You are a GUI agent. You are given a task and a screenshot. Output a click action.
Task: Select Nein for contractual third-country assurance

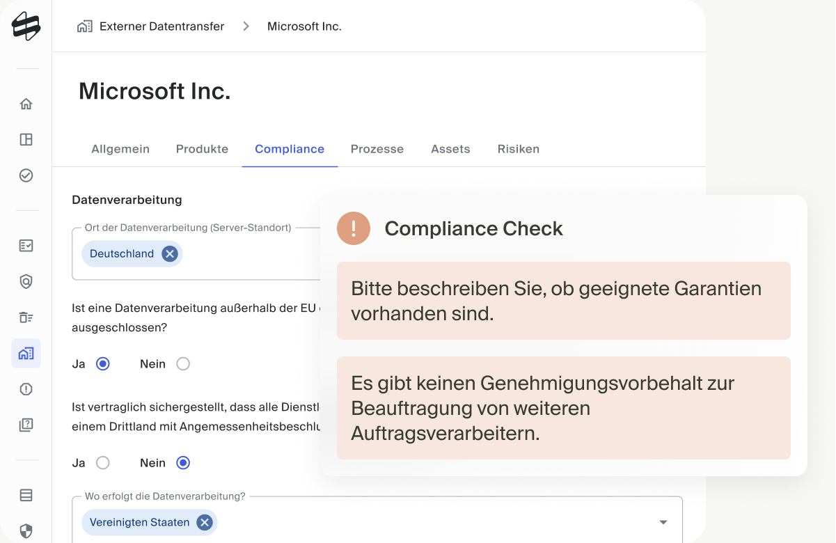point(183,462)
